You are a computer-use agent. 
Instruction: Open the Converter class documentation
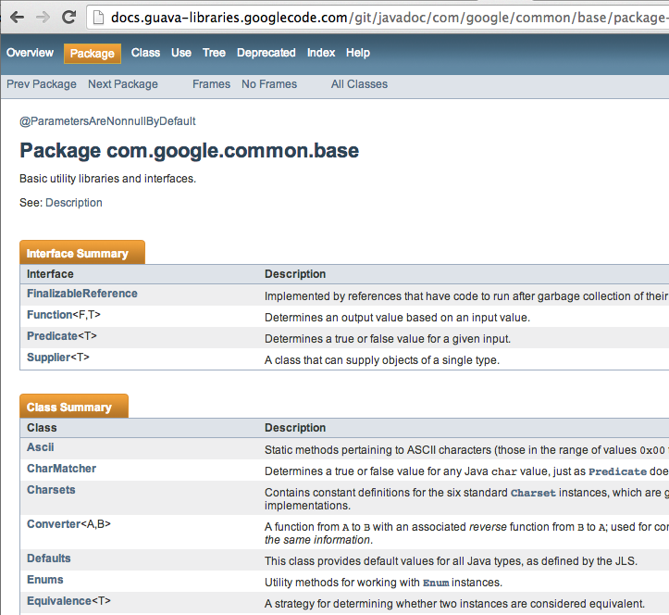point(54,524)
